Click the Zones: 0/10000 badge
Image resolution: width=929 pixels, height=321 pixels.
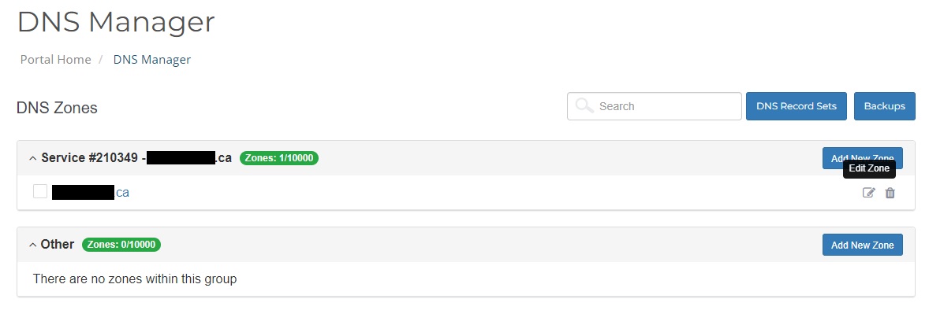pyautogui.click(x=121, y=245)
